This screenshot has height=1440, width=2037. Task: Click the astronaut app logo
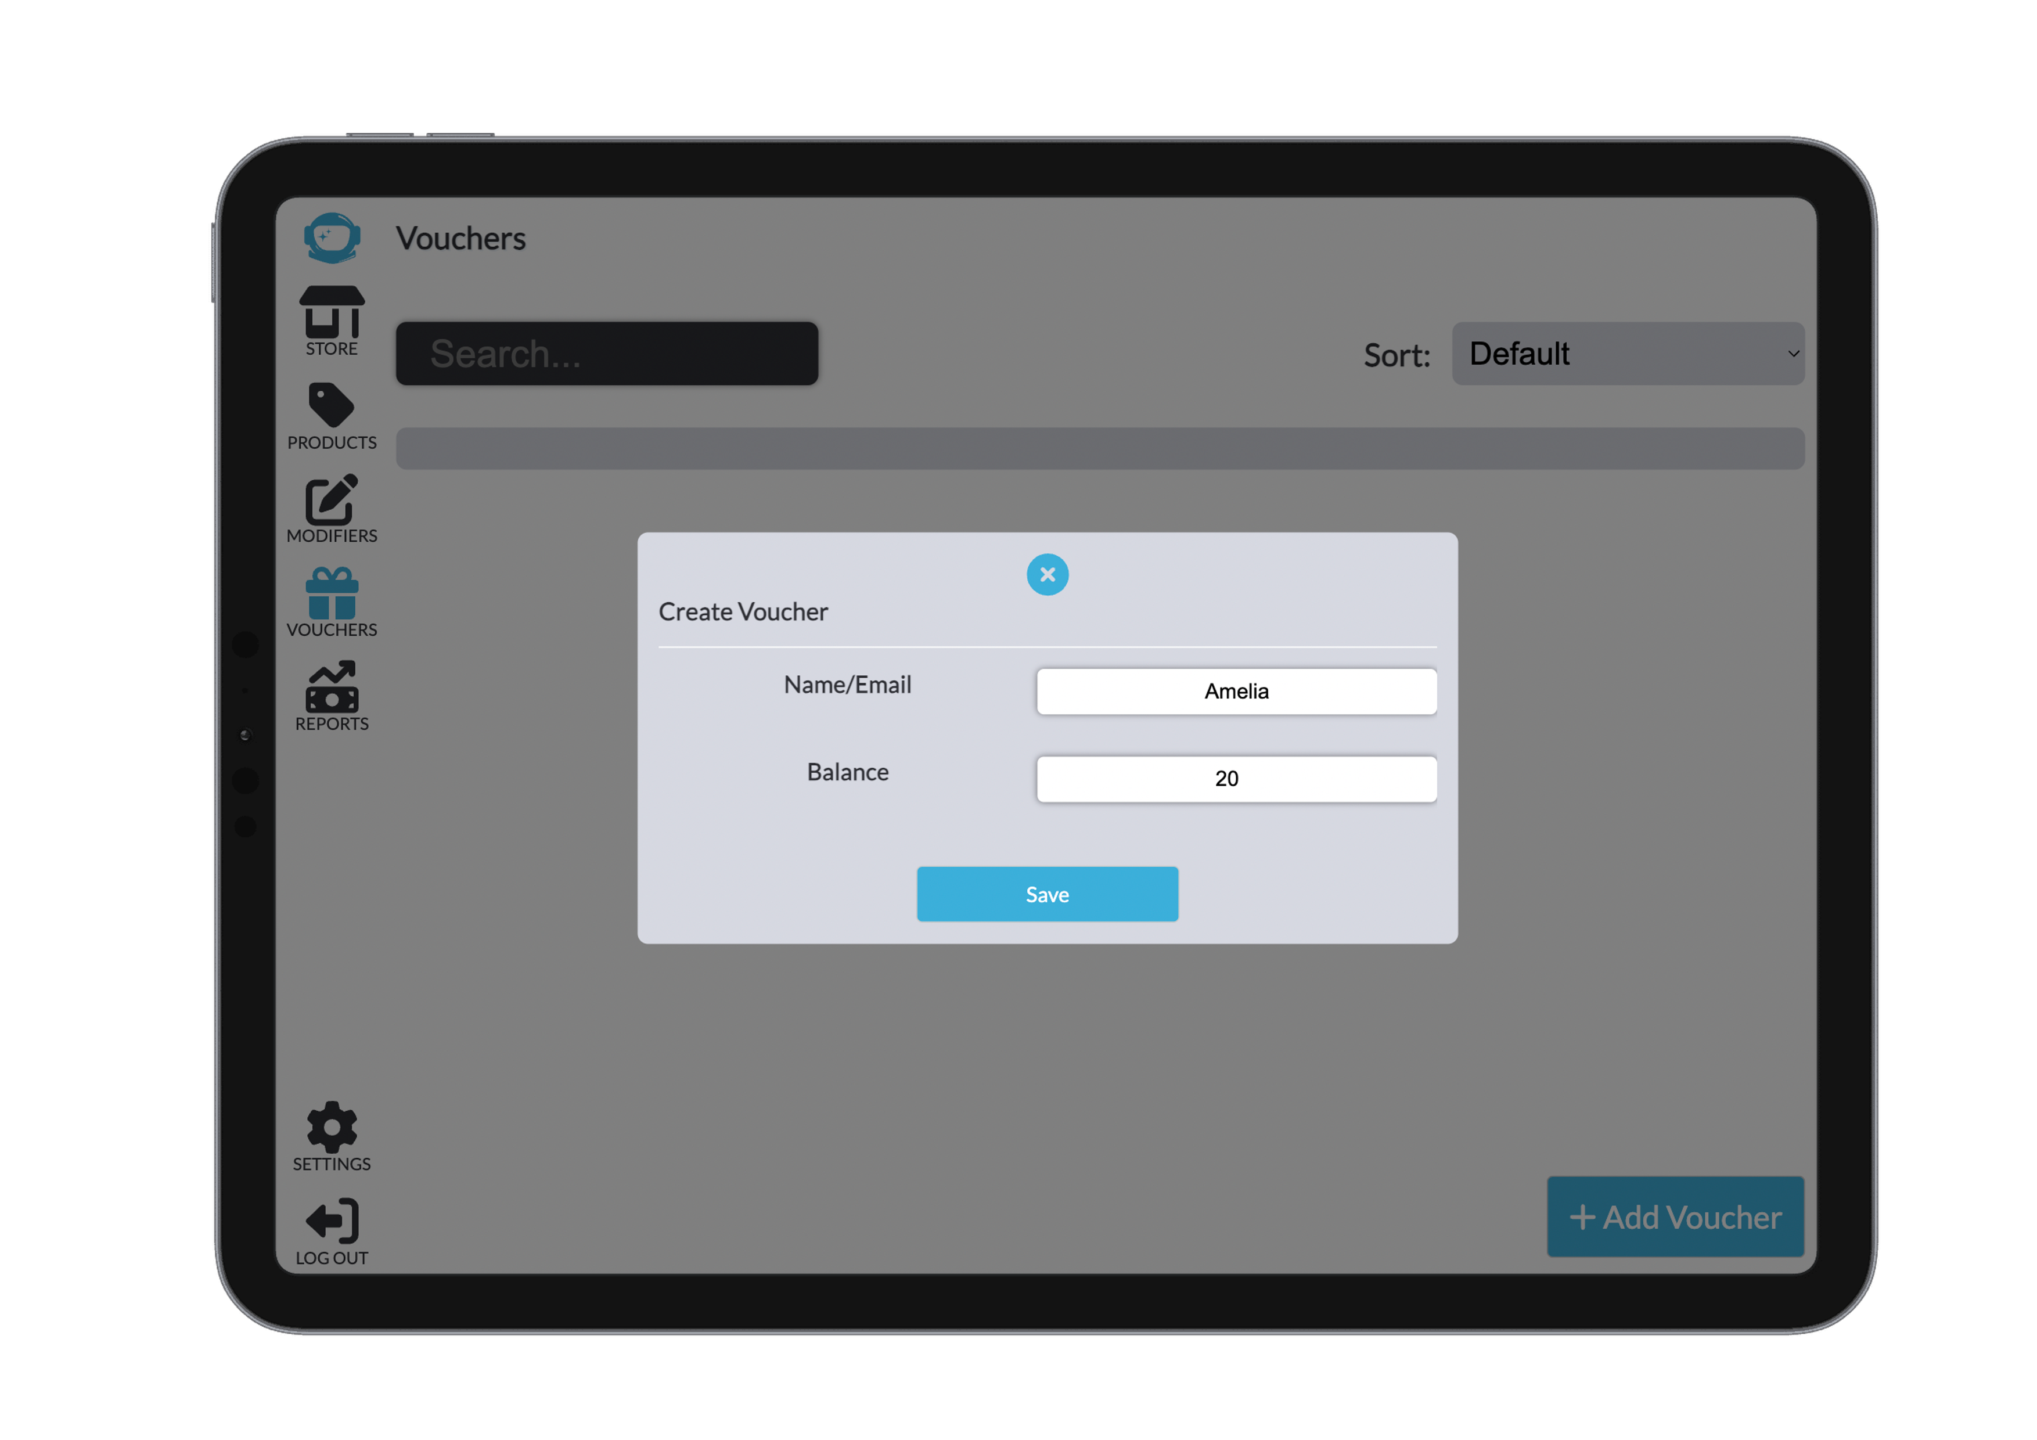pyautogui.click(x=332, y=237)
